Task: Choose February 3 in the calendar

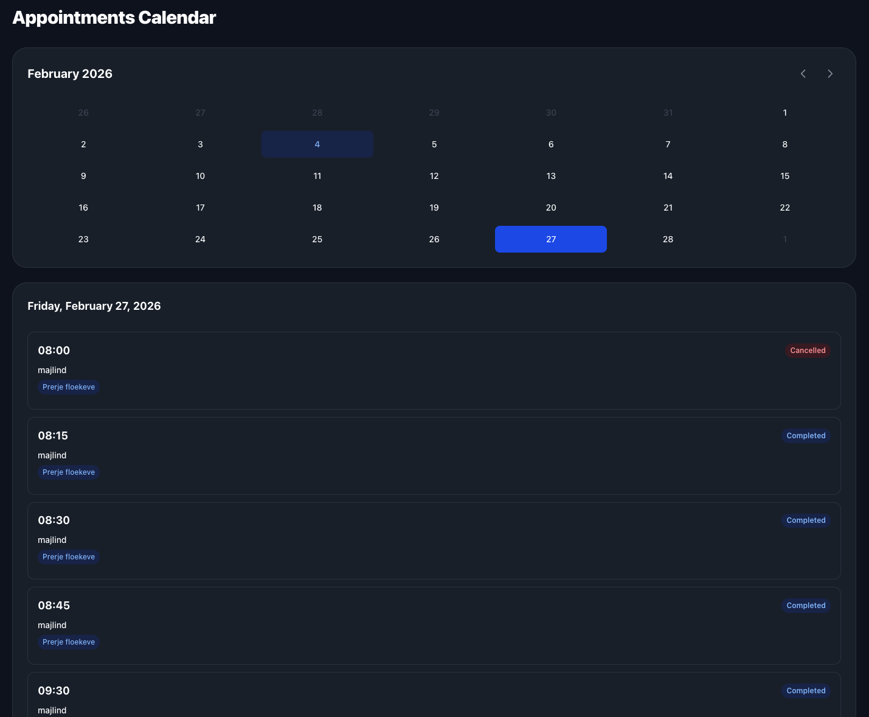Action: point(200,144)
